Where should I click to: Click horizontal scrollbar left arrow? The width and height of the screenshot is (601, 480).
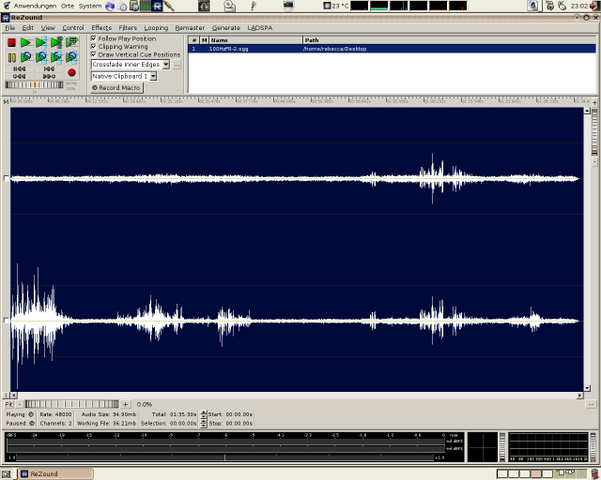(x=14, y=395)
